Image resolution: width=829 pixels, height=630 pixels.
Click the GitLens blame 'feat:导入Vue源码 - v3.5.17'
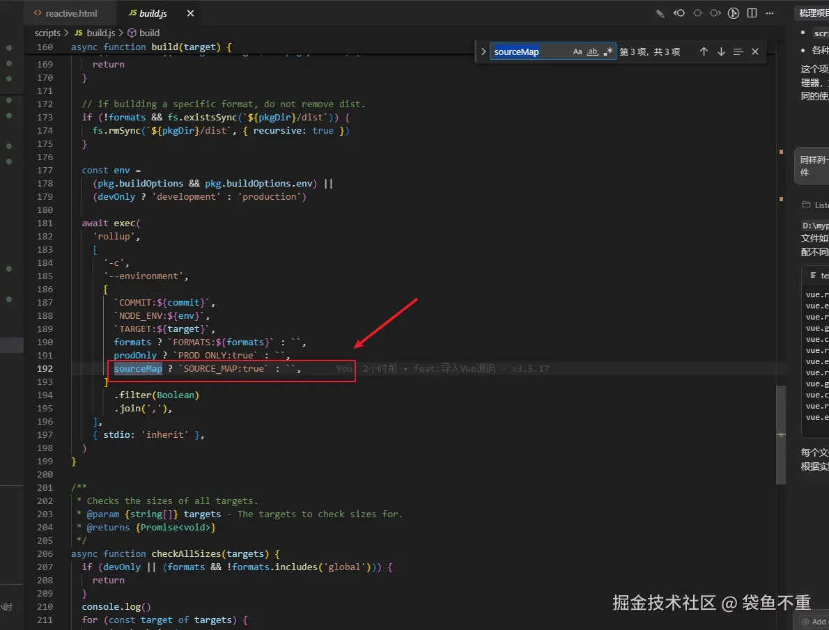click(x=481, y=368)
